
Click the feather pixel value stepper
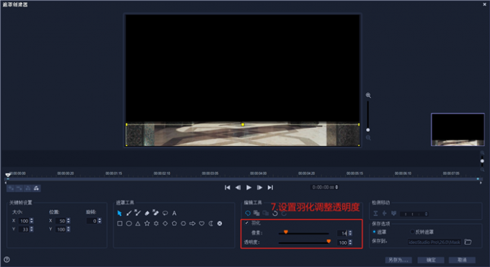point(350,233)
